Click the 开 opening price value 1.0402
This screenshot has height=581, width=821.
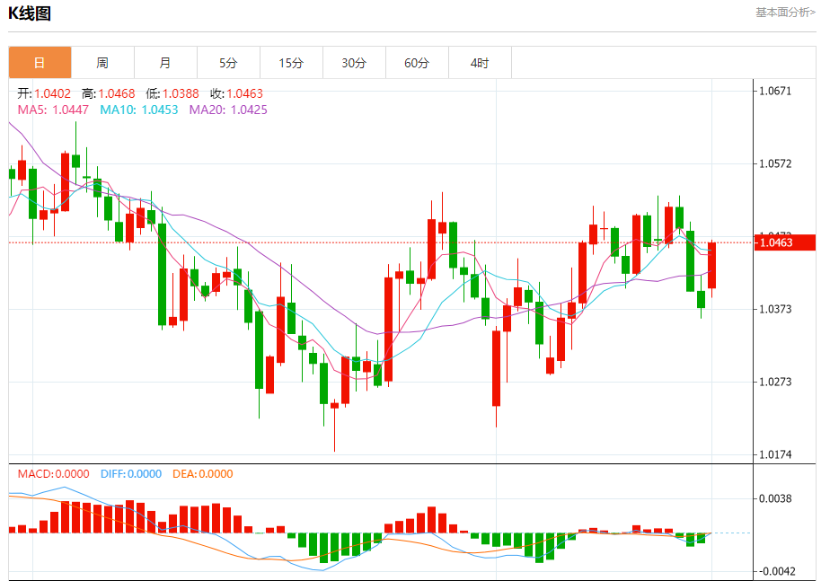click(52, 93)
